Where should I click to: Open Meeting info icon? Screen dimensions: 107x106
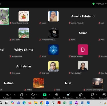tap(81, 96)
